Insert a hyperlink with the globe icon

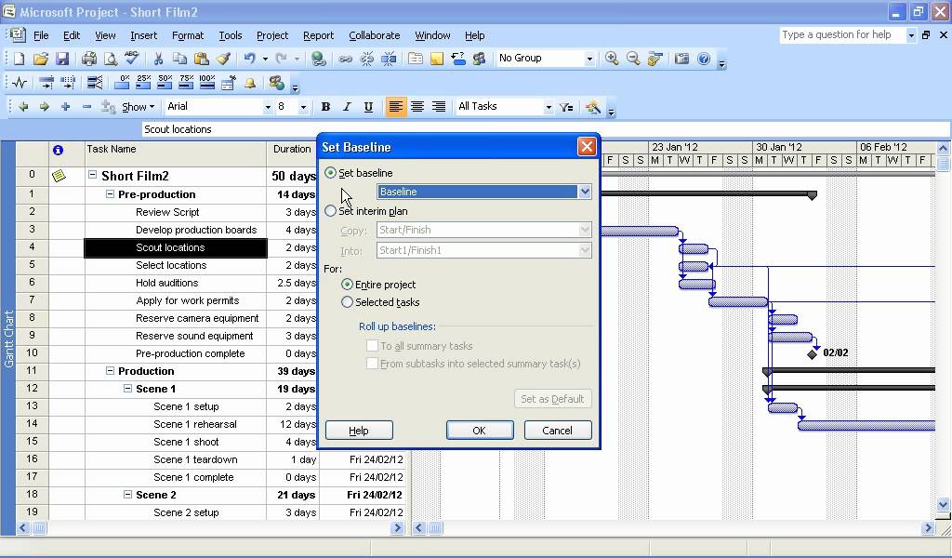click(x=318, y=59)
